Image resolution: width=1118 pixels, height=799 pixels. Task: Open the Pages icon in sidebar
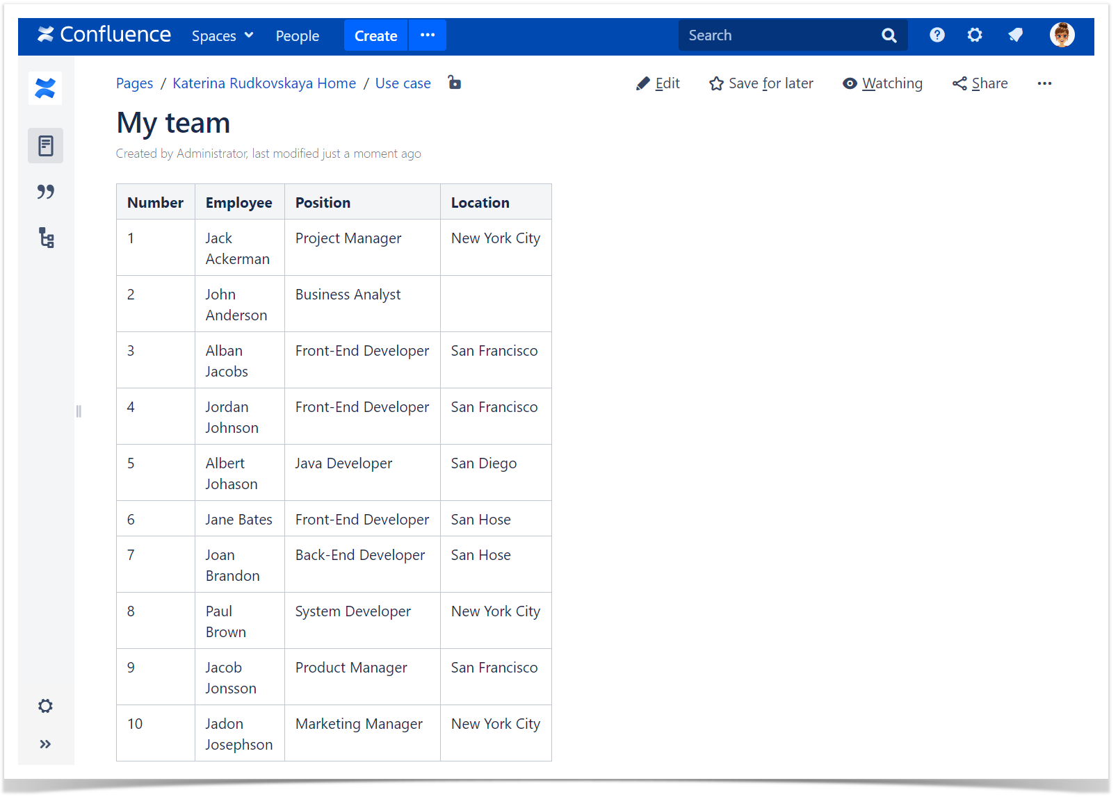(45, 146)
